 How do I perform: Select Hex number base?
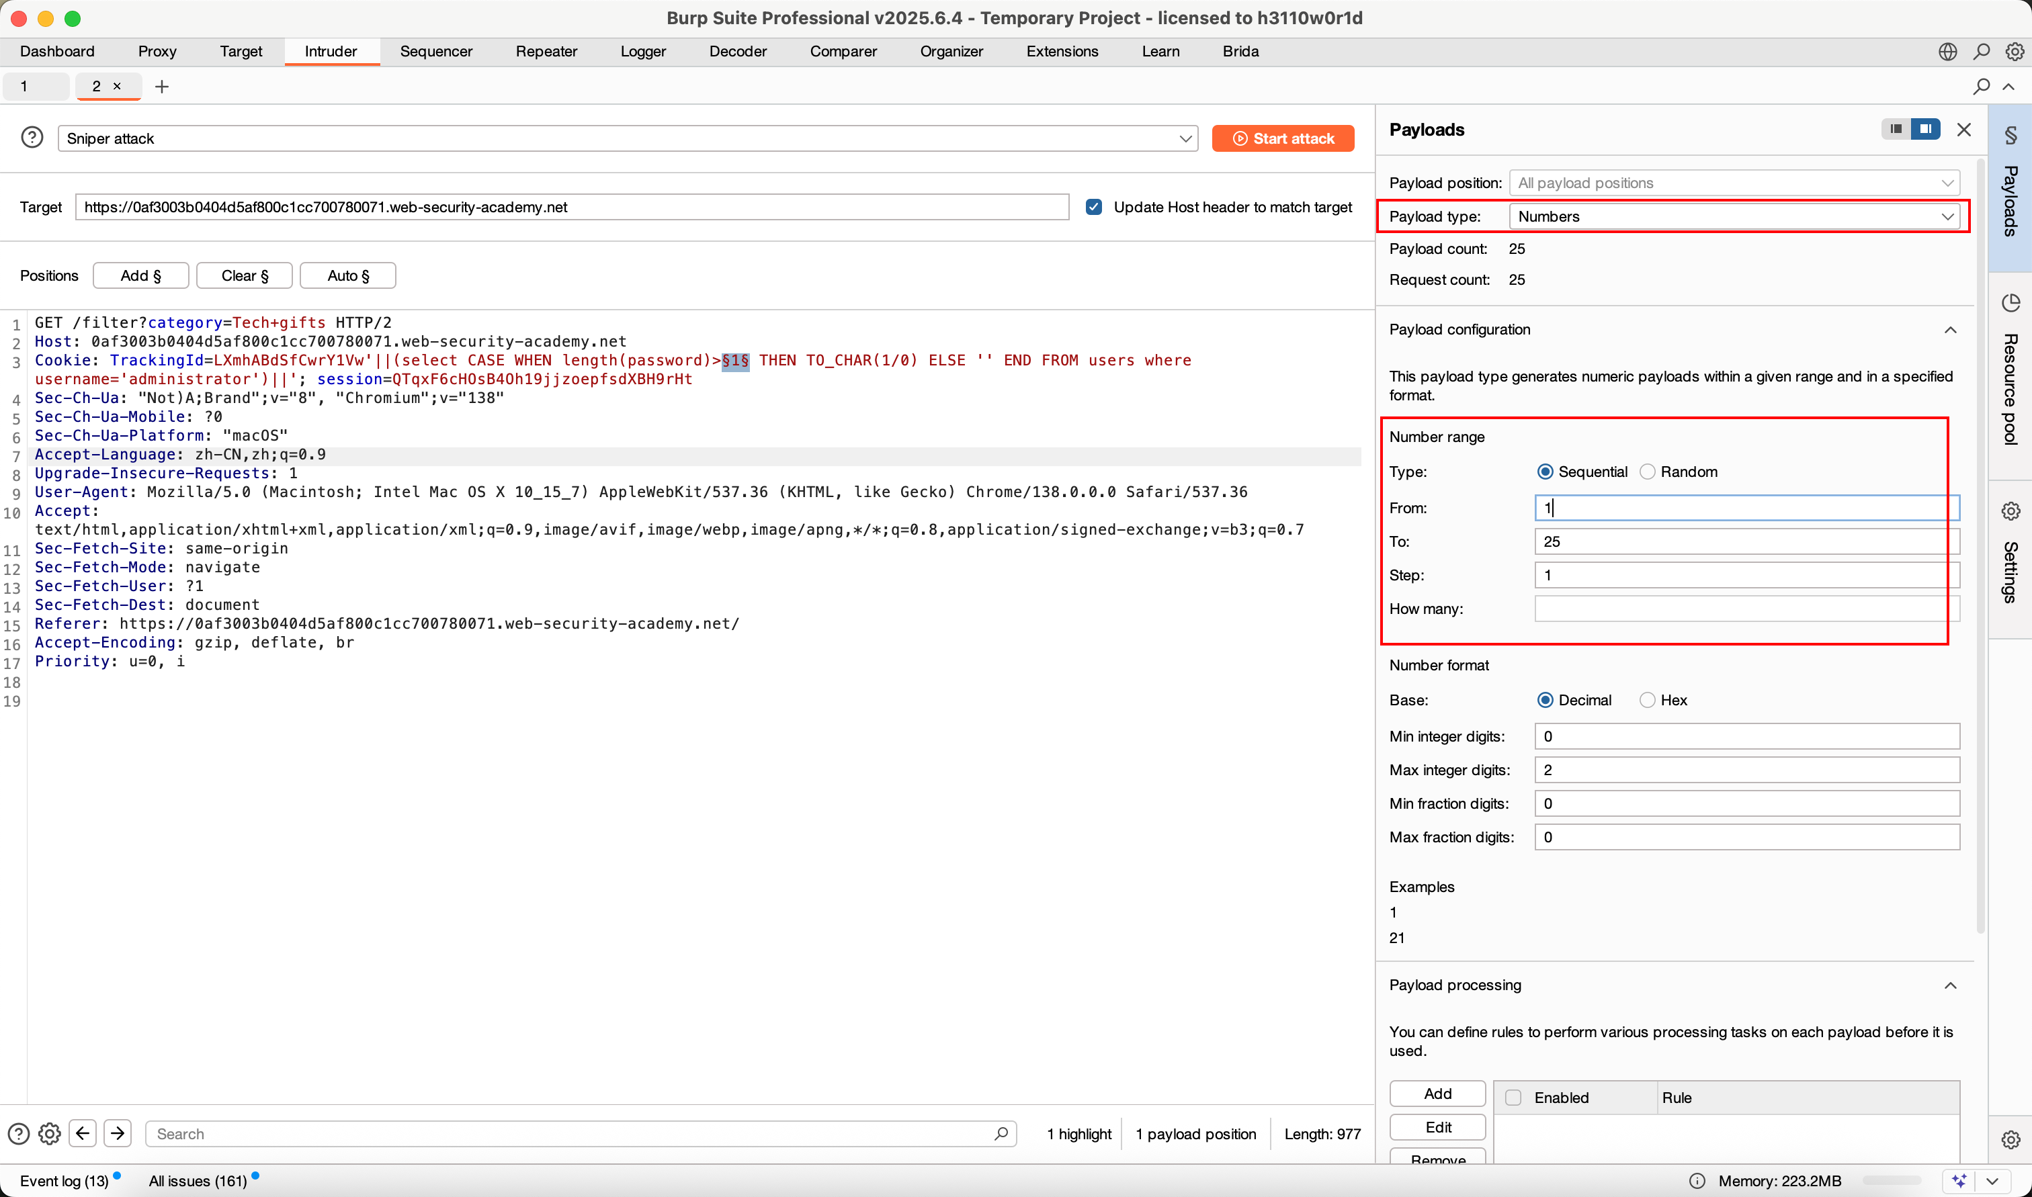(x=1647, y=700)
